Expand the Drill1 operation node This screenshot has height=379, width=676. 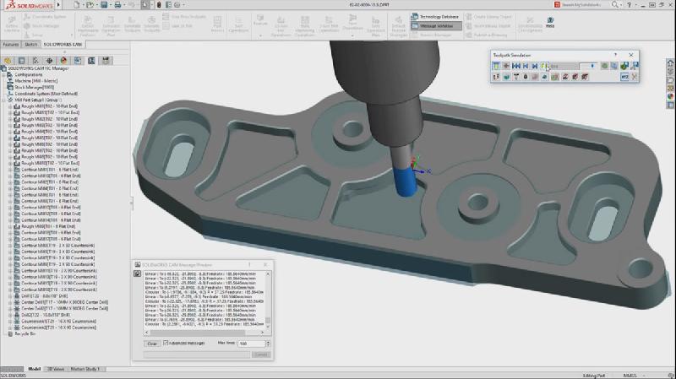click(x=10, y=296)
